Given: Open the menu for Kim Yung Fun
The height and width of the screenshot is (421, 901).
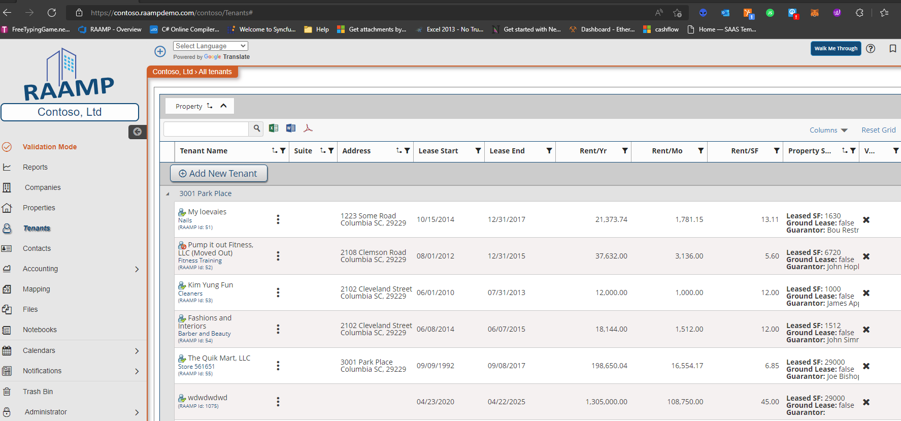Looking at the screenshot, I should click(278, 293).
